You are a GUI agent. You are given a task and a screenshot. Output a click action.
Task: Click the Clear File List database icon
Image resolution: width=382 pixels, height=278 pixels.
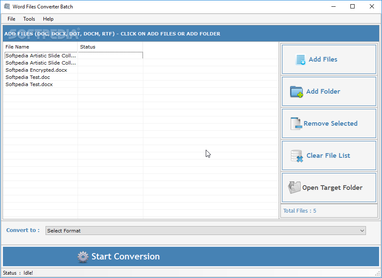point(297,156)
